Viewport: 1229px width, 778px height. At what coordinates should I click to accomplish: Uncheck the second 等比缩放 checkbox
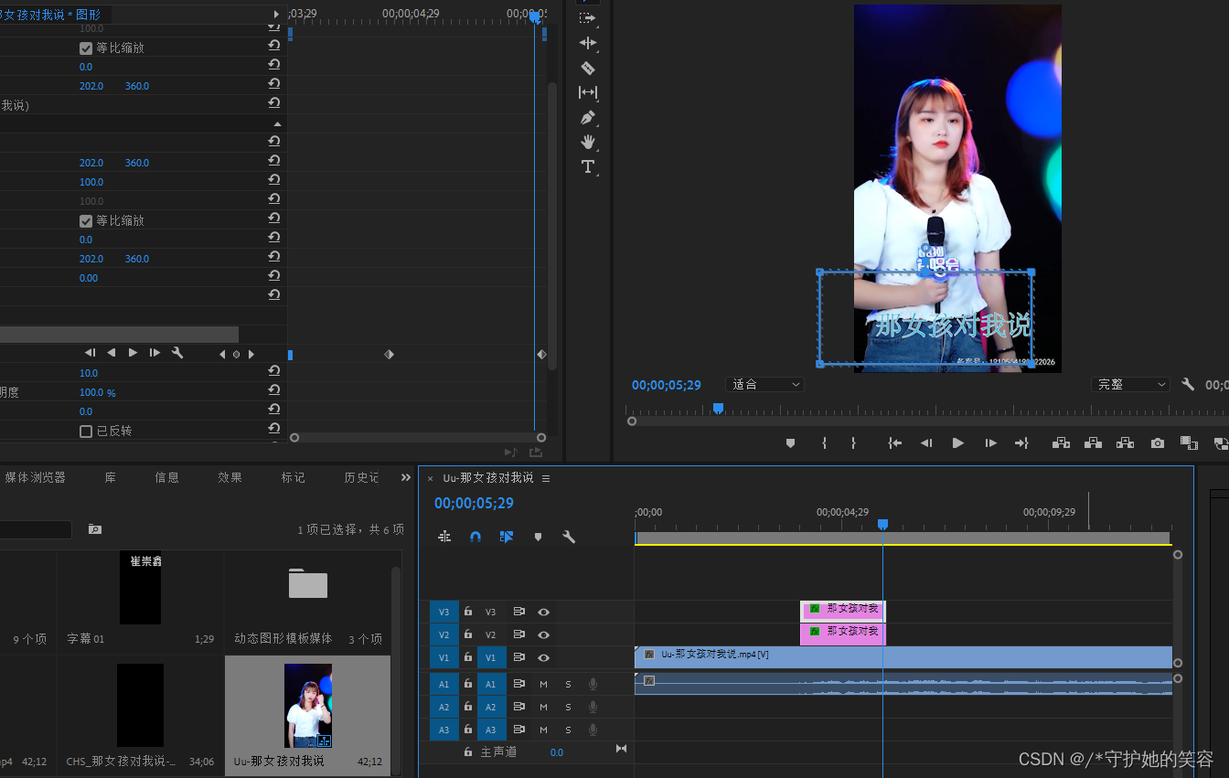pos(86,221)
